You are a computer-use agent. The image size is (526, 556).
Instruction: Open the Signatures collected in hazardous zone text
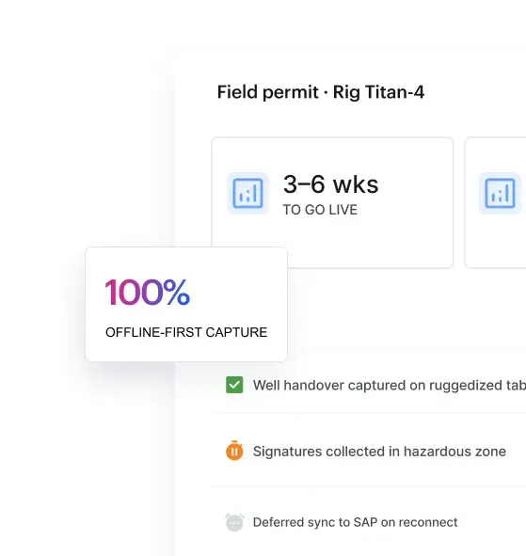click(x=379, y=452)
